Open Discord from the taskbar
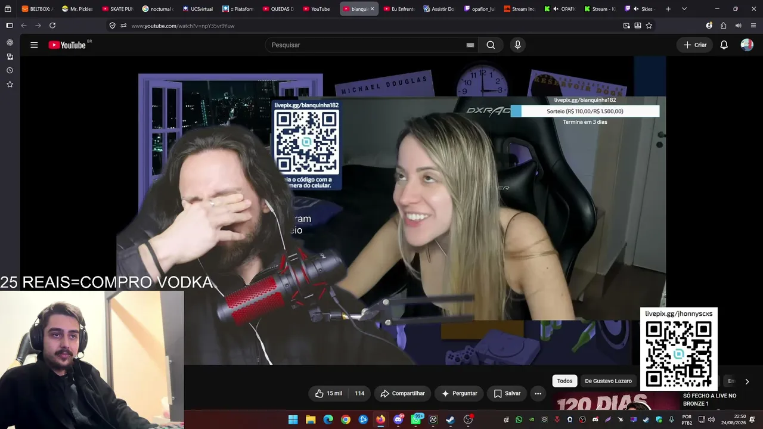 coord(398,419)
